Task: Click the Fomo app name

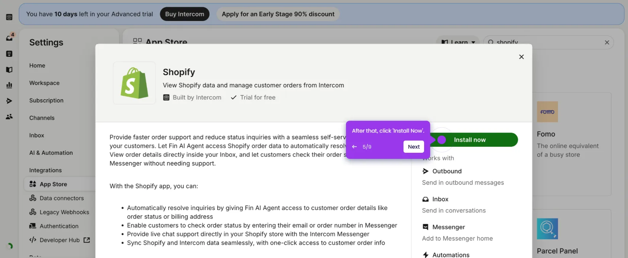Action: pos(546,134)
